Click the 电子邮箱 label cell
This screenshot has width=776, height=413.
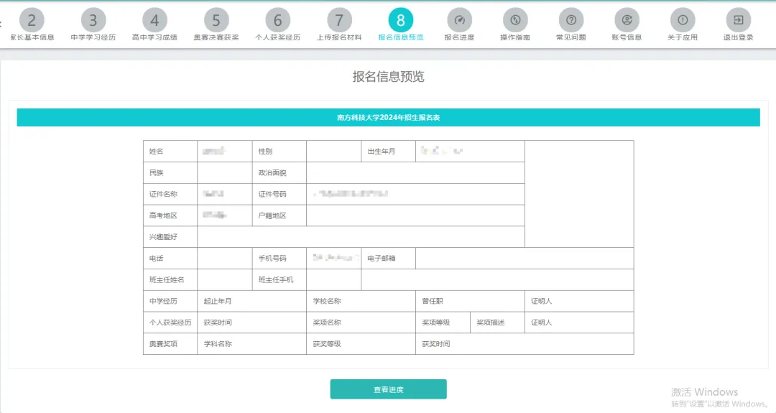[389, 258]
